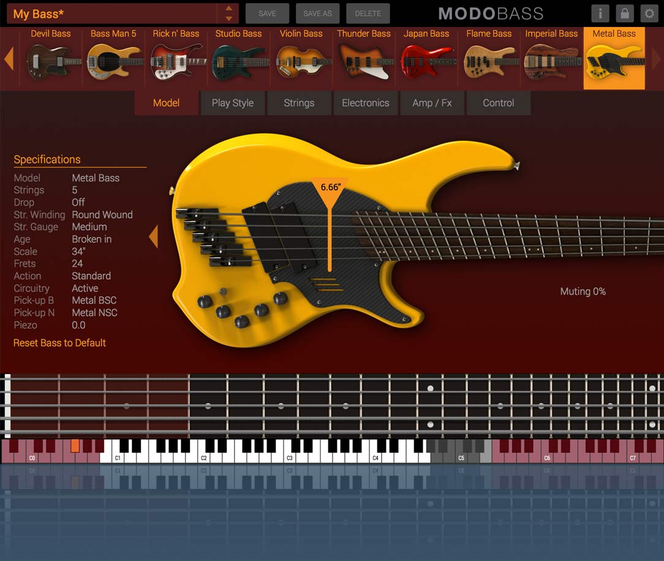Toggle the interface lock
Image resolution: width=664 pixels, height=561 pixels.
[x=624, y=13]
